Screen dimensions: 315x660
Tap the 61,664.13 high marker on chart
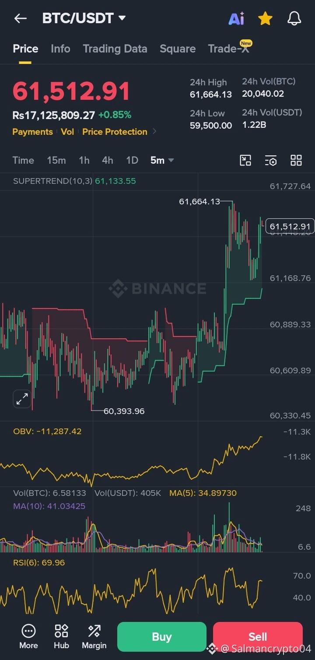pos(199,202)
